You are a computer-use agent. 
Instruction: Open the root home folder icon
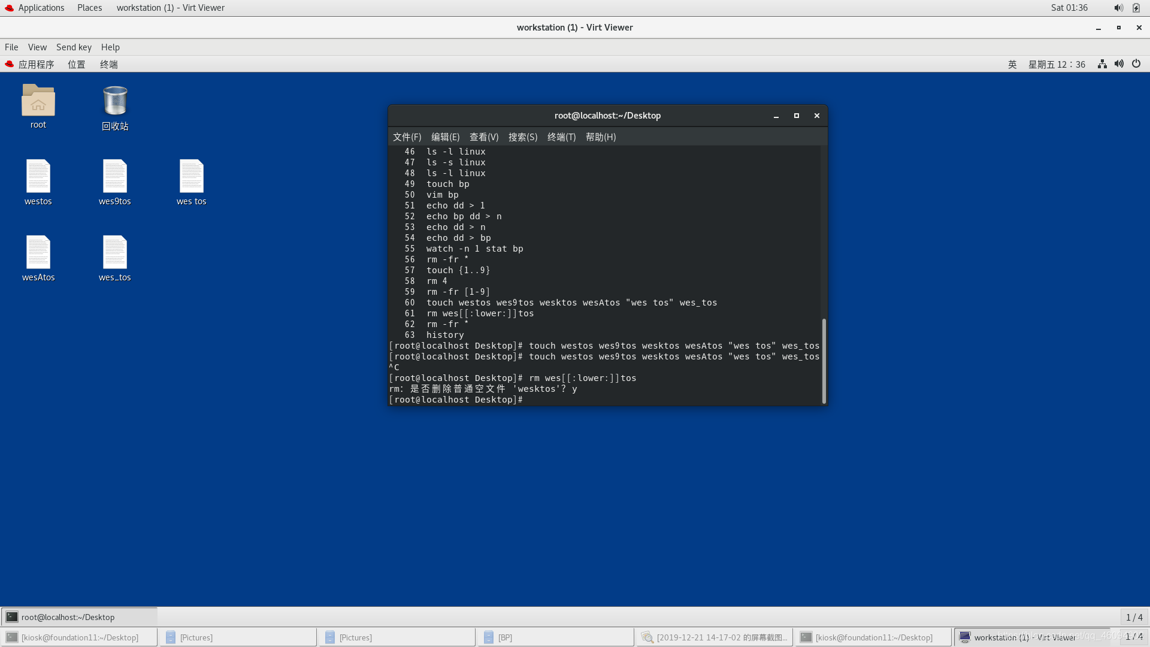coord(38,101)
